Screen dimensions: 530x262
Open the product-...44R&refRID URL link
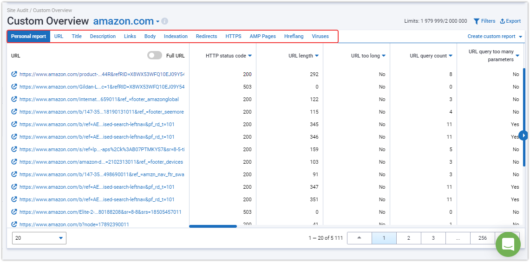click(102, 74)
